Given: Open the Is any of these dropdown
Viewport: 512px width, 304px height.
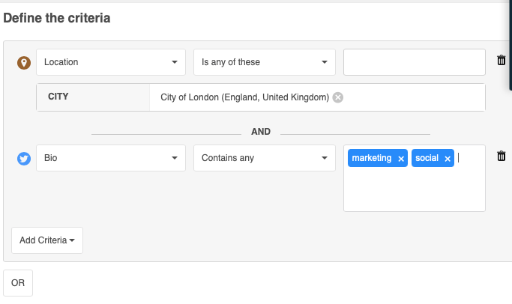Looking at the screenshot, I should pyautogui.click(x=265, y=62).
